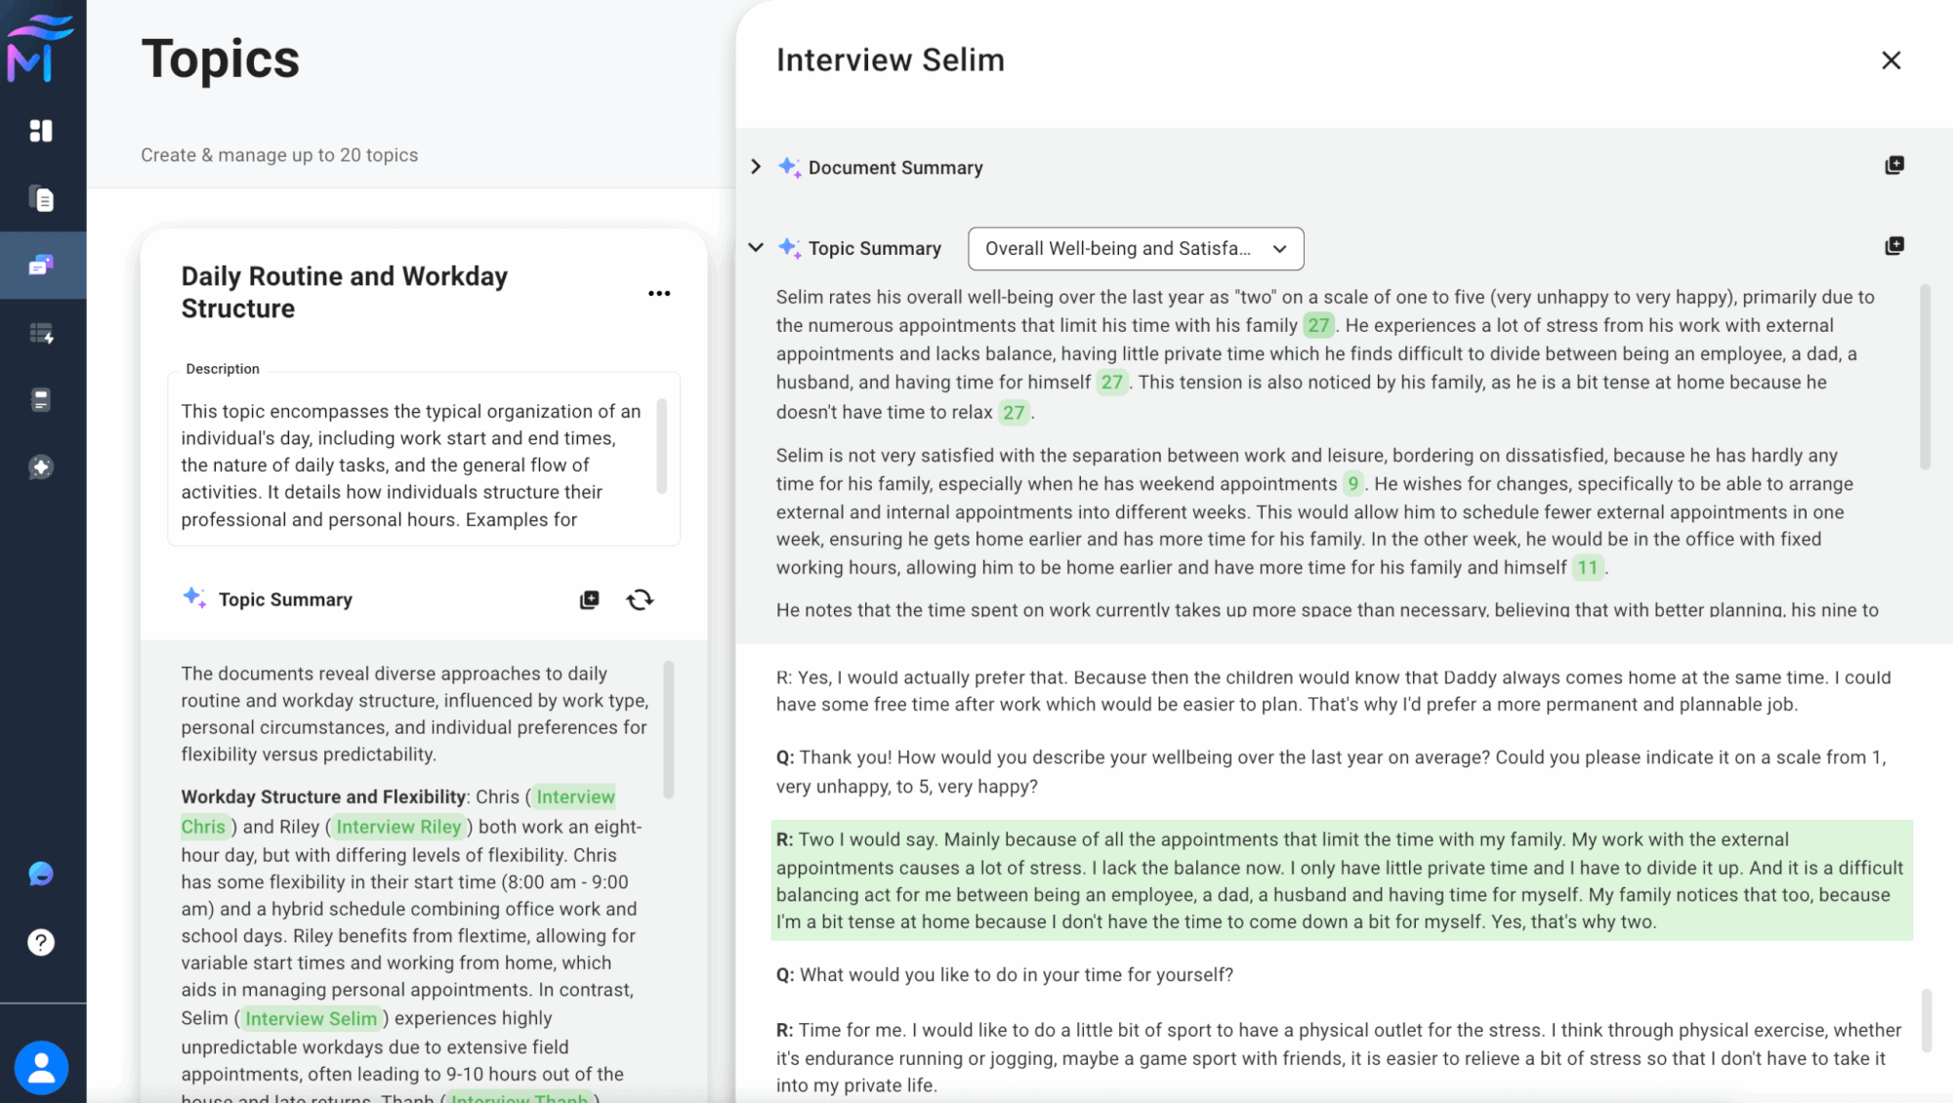Copy the Topic Summary in interview panel

click(x=1893, y=246)
